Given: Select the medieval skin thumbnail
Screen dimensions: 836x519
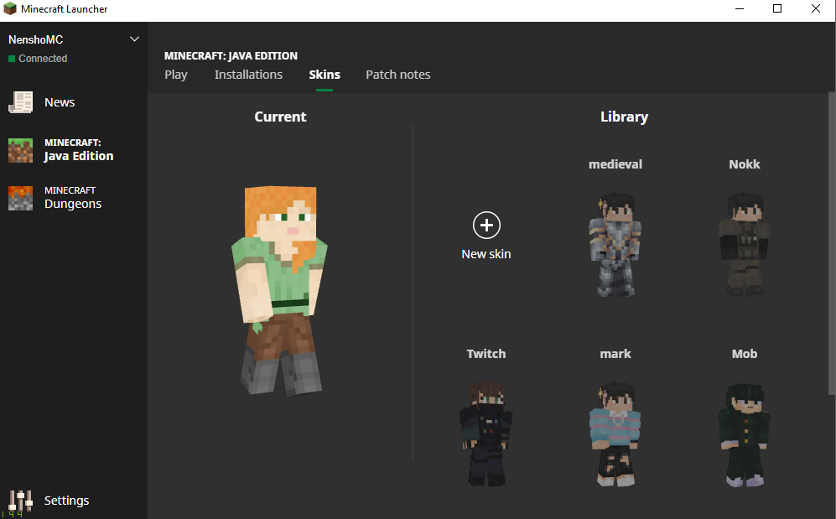Looking at the screenshot, I should click(x=615, y=245).
